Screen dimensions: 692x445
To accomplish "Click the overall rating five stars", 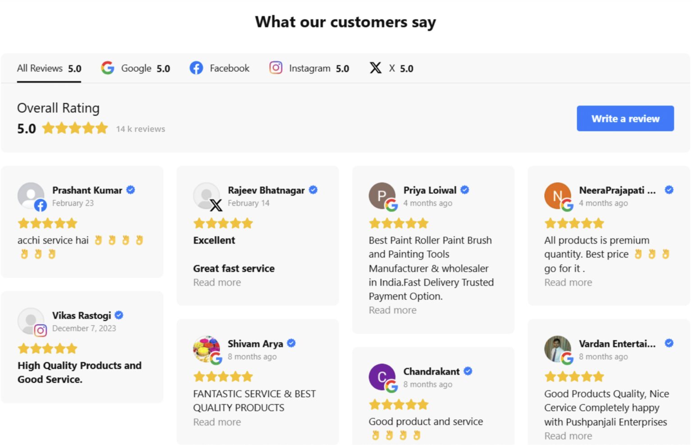I will pos(75,128).
